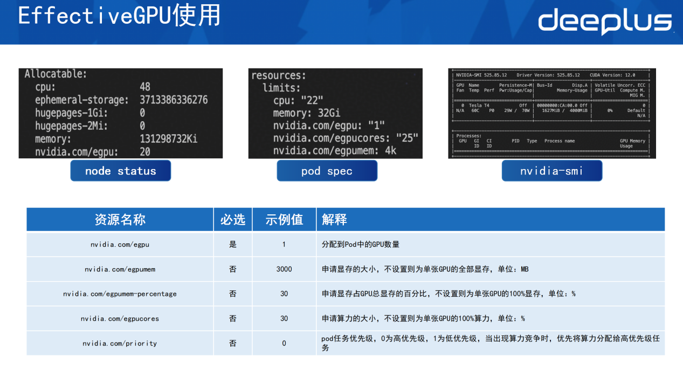Select the nvidia.com/egpu table cell
Image resolution: width=683 pixels, height=384 pixels.
120,245
